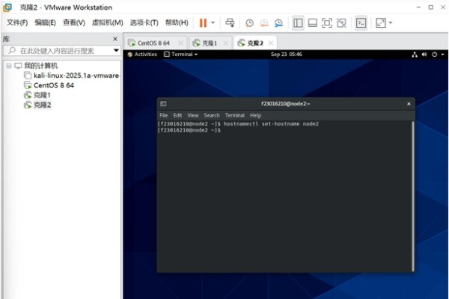The height and width of the screenshot is (299, 449).
Task: Toggle the thumbnail bar view
Action: (x=312, y=23)
